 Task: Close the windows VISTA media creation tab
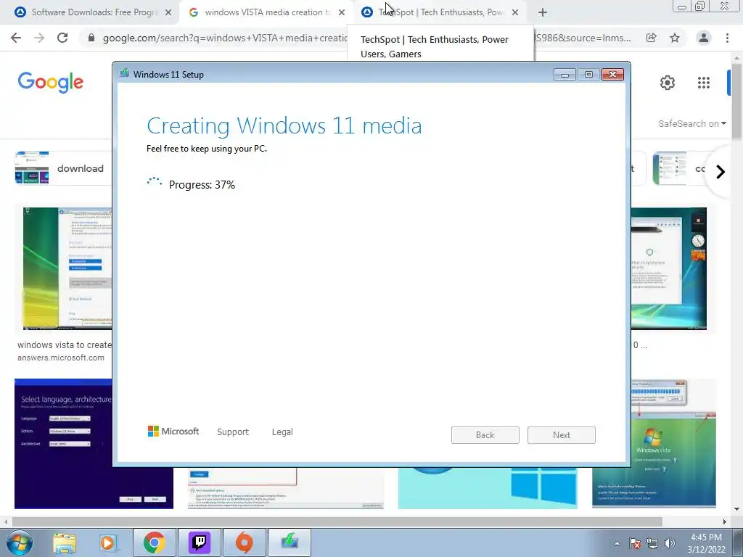coord(342,13)
